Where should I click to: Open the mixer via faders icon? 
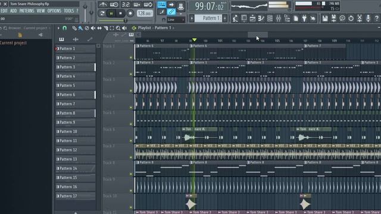coord(279,18)
